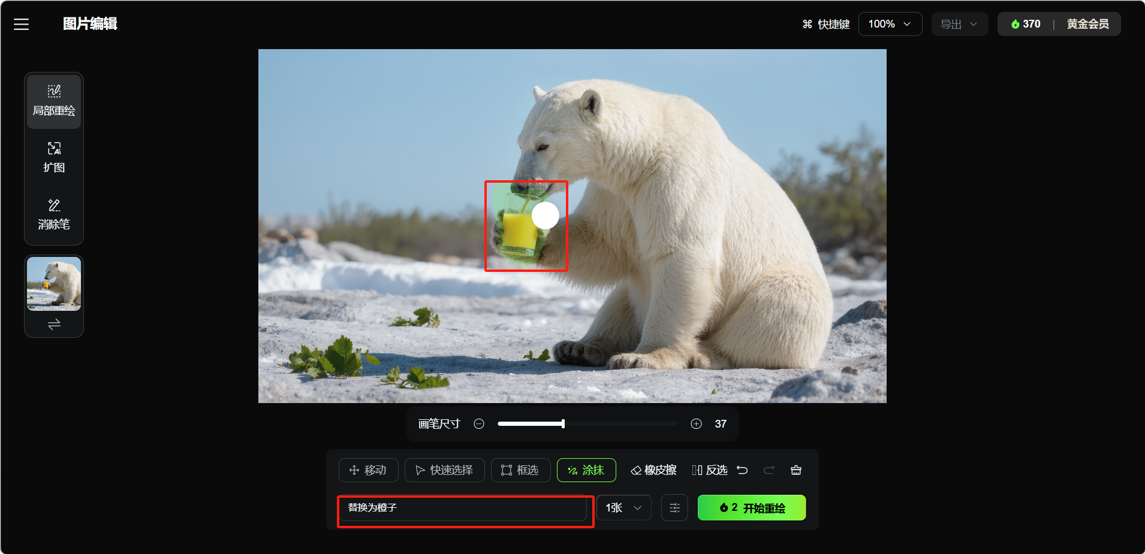Enable the 涂抹 smear brush mode
Screen dimensions: 1145x554
tap(586, 470)
